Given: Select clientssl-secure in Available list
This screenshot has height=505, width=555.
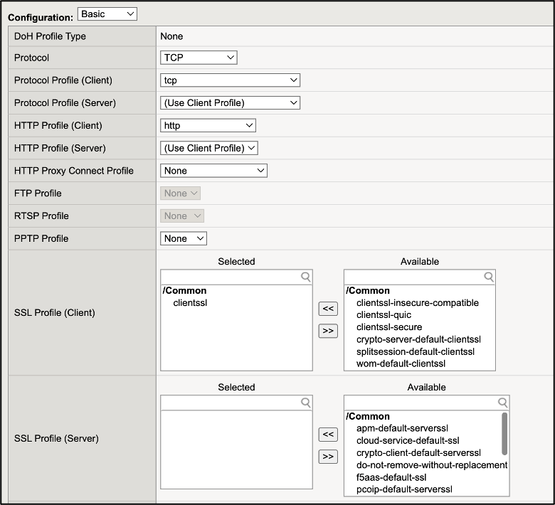Looking at the screenshot, I should pyautogui.click(x=388, y=327).
